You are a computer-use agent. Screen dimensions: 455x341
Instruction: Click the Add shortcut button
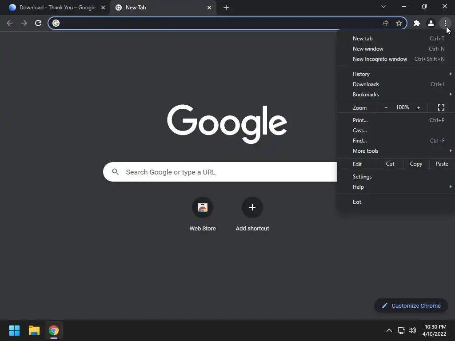[252, 214]
